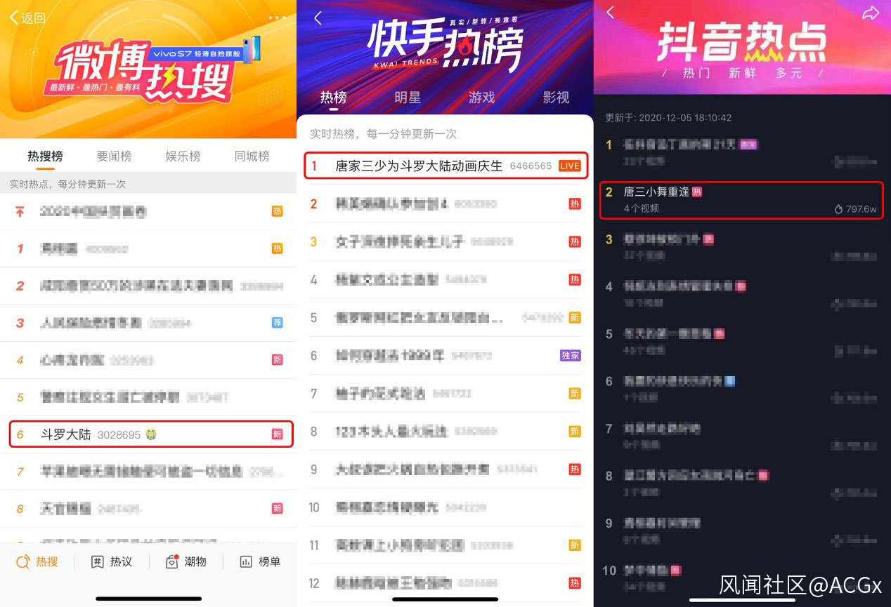
Task: Tap the share arrow icon on Douyin
Action: pos(871,13)
